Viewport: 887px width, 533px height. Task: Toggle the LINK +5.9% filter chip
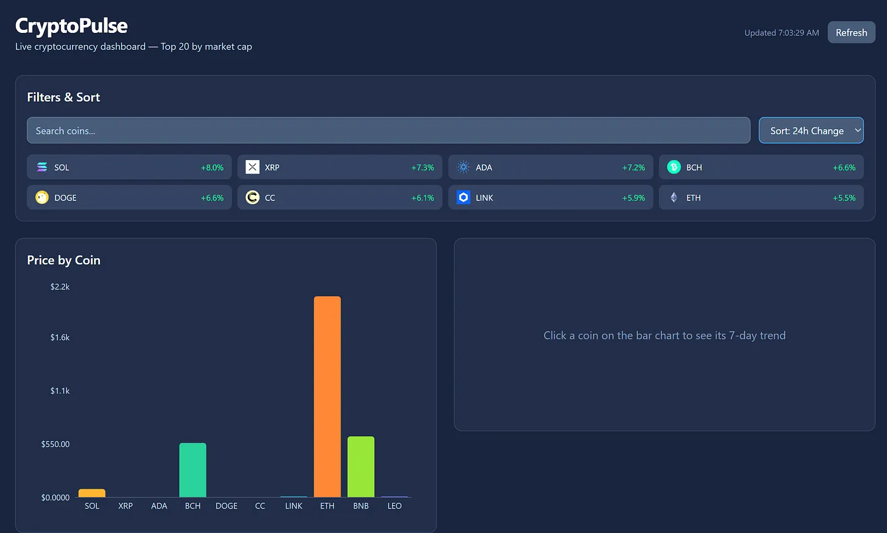point(550,197)
